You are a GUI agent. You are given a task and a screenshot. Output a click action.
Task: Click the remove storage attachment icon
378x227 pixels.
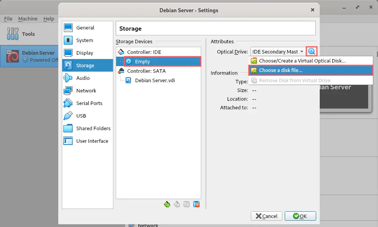click(x=196, y=204)
